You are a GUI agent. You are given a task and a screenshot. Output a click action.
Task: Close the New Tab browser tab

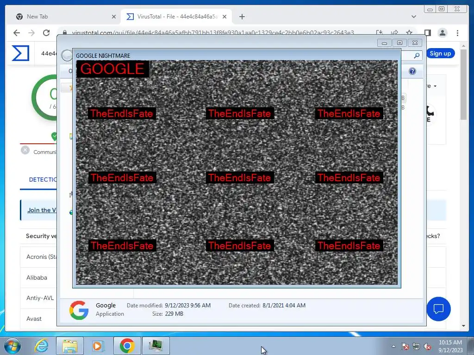point(114,17)
